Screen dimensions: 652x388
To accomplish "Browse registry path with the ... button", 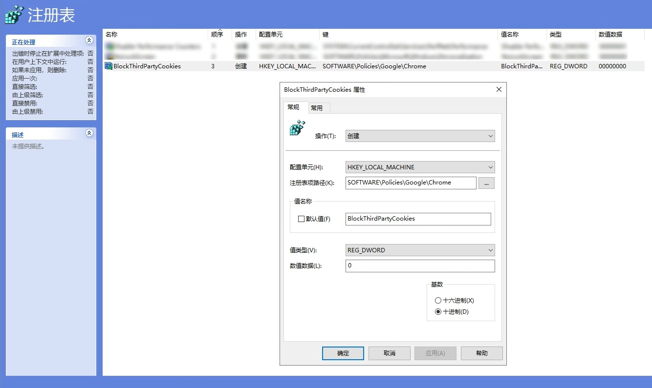I will pyautogui.click(x=486, y=183).
